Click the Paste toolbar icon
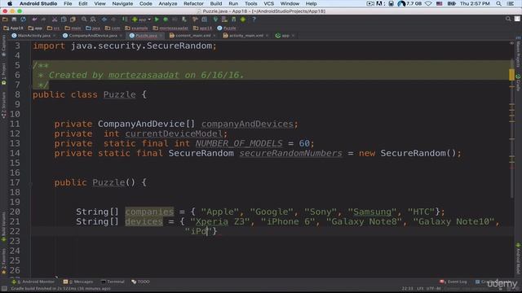This screenshot has width=522, height=293. coord(73,20)
